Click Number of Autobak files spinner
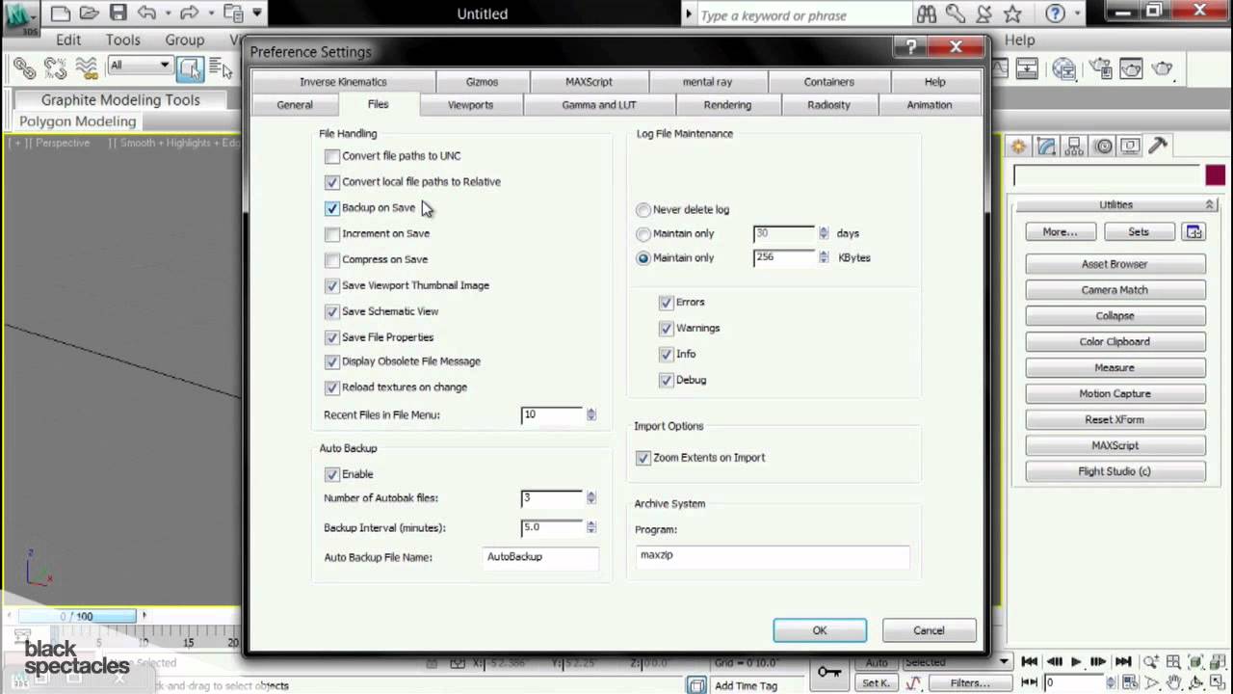Screen dimensions: 1233x694 591,498
